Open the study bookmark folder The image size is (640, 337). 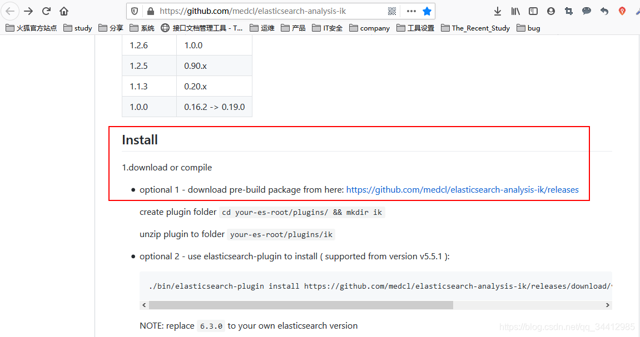point(77,28)
